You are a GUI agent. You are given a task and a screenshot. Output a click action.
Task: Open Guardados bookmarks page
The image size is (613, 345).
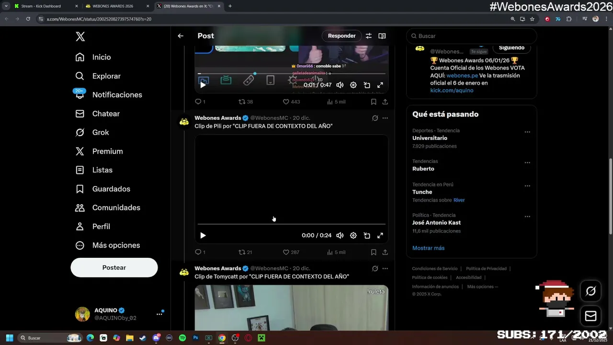103,189
